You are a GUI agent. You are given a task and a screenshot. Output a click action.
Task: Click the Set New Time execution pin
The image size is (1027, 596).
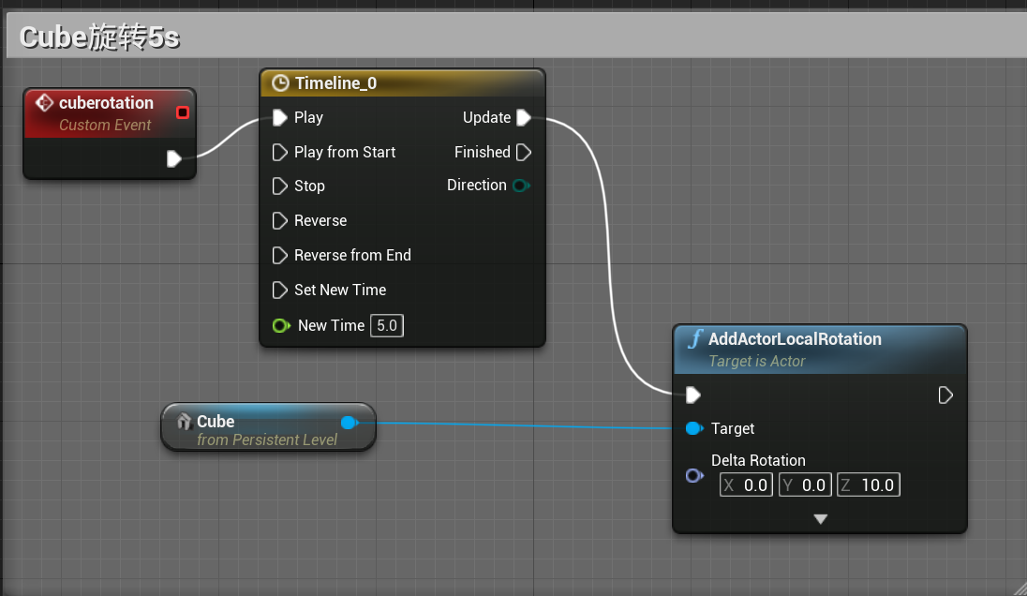(279, 291)
